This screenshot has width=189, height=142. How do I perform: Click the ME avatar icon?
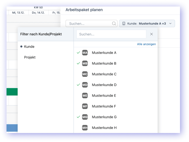[x=85, y=96]
